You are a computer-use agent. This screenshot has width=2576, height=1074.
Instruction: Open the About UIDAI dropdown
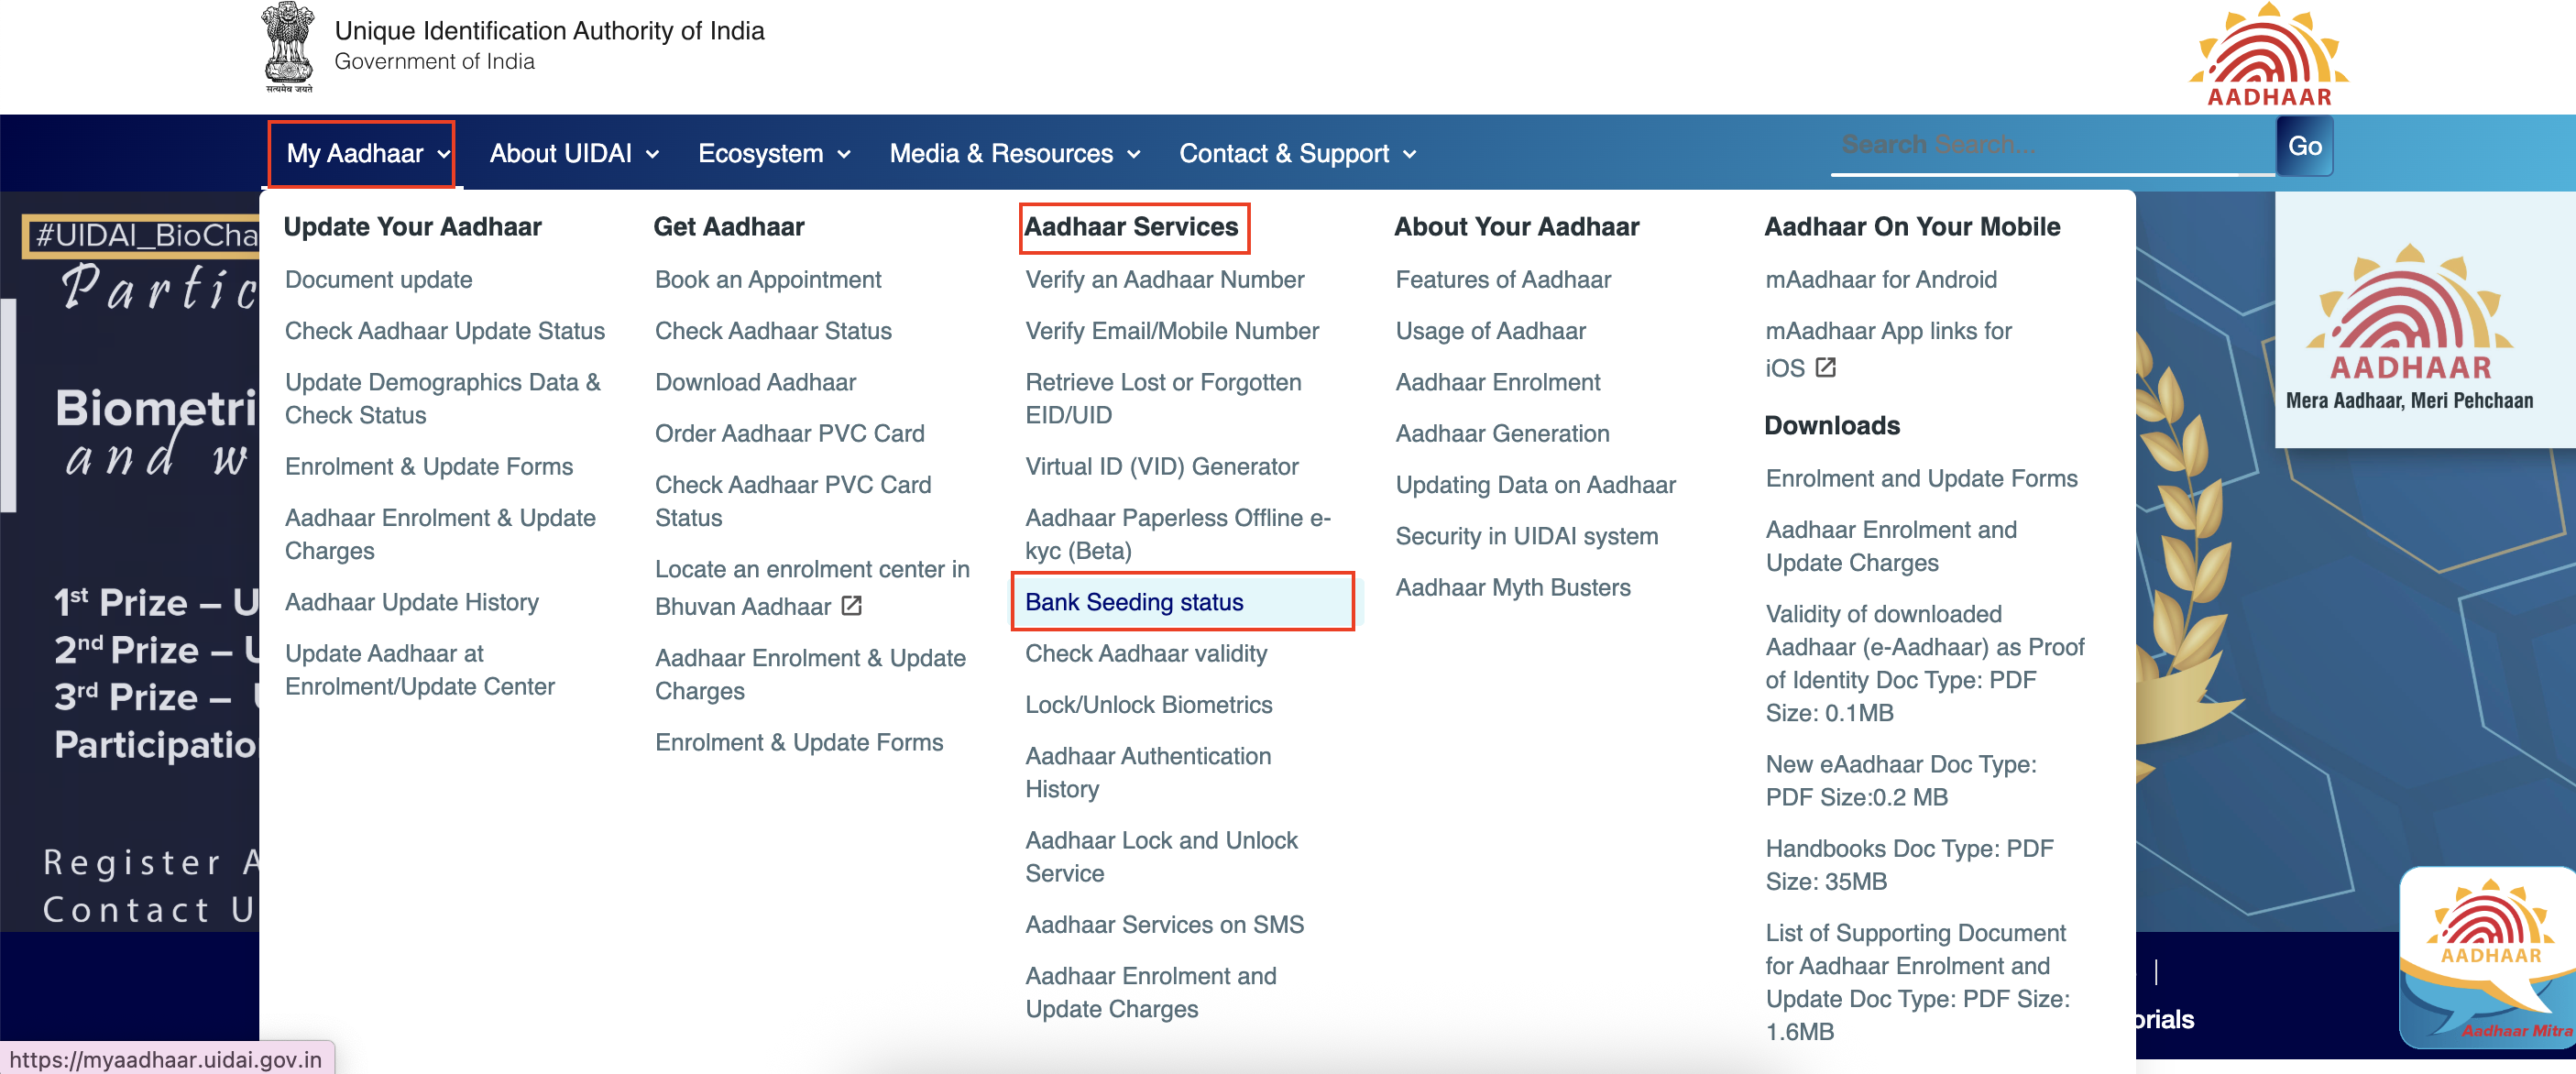point(573,153)
